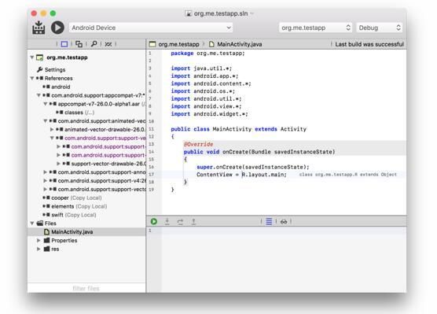Collapse appcompat-v7-26.0.0-alpha1.aar node
437x314 pixels.
(x=46, y=104)
